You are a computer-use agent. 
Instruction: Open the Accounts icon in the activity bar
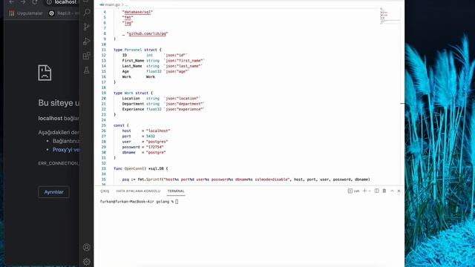point(87,247)
